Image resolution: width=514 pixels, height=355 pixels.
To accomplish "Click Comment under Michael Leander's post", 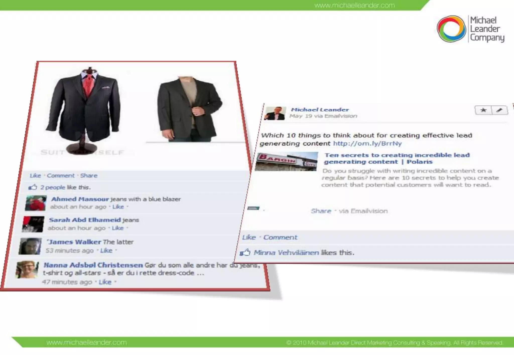I will coord(280,237).
